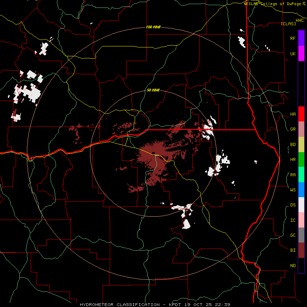Image resolution: width=307 pixels, height=307 pixels.
Task: Click the GC legend label
Action: [x=293, y=235]
